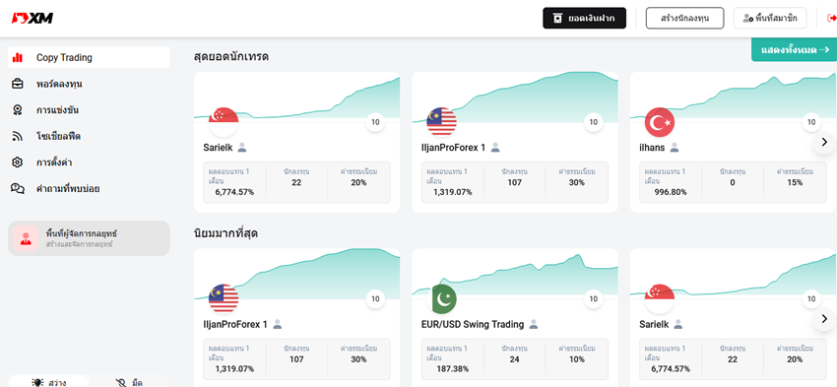Click the Turkey flag avatar of ilhans
Viewport: 837px width, 387px height.
(660, 122)
